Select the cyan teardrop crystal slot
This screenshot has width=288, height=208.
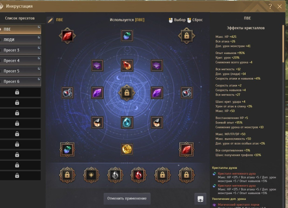pyautogui.click(x=127, y=122)
